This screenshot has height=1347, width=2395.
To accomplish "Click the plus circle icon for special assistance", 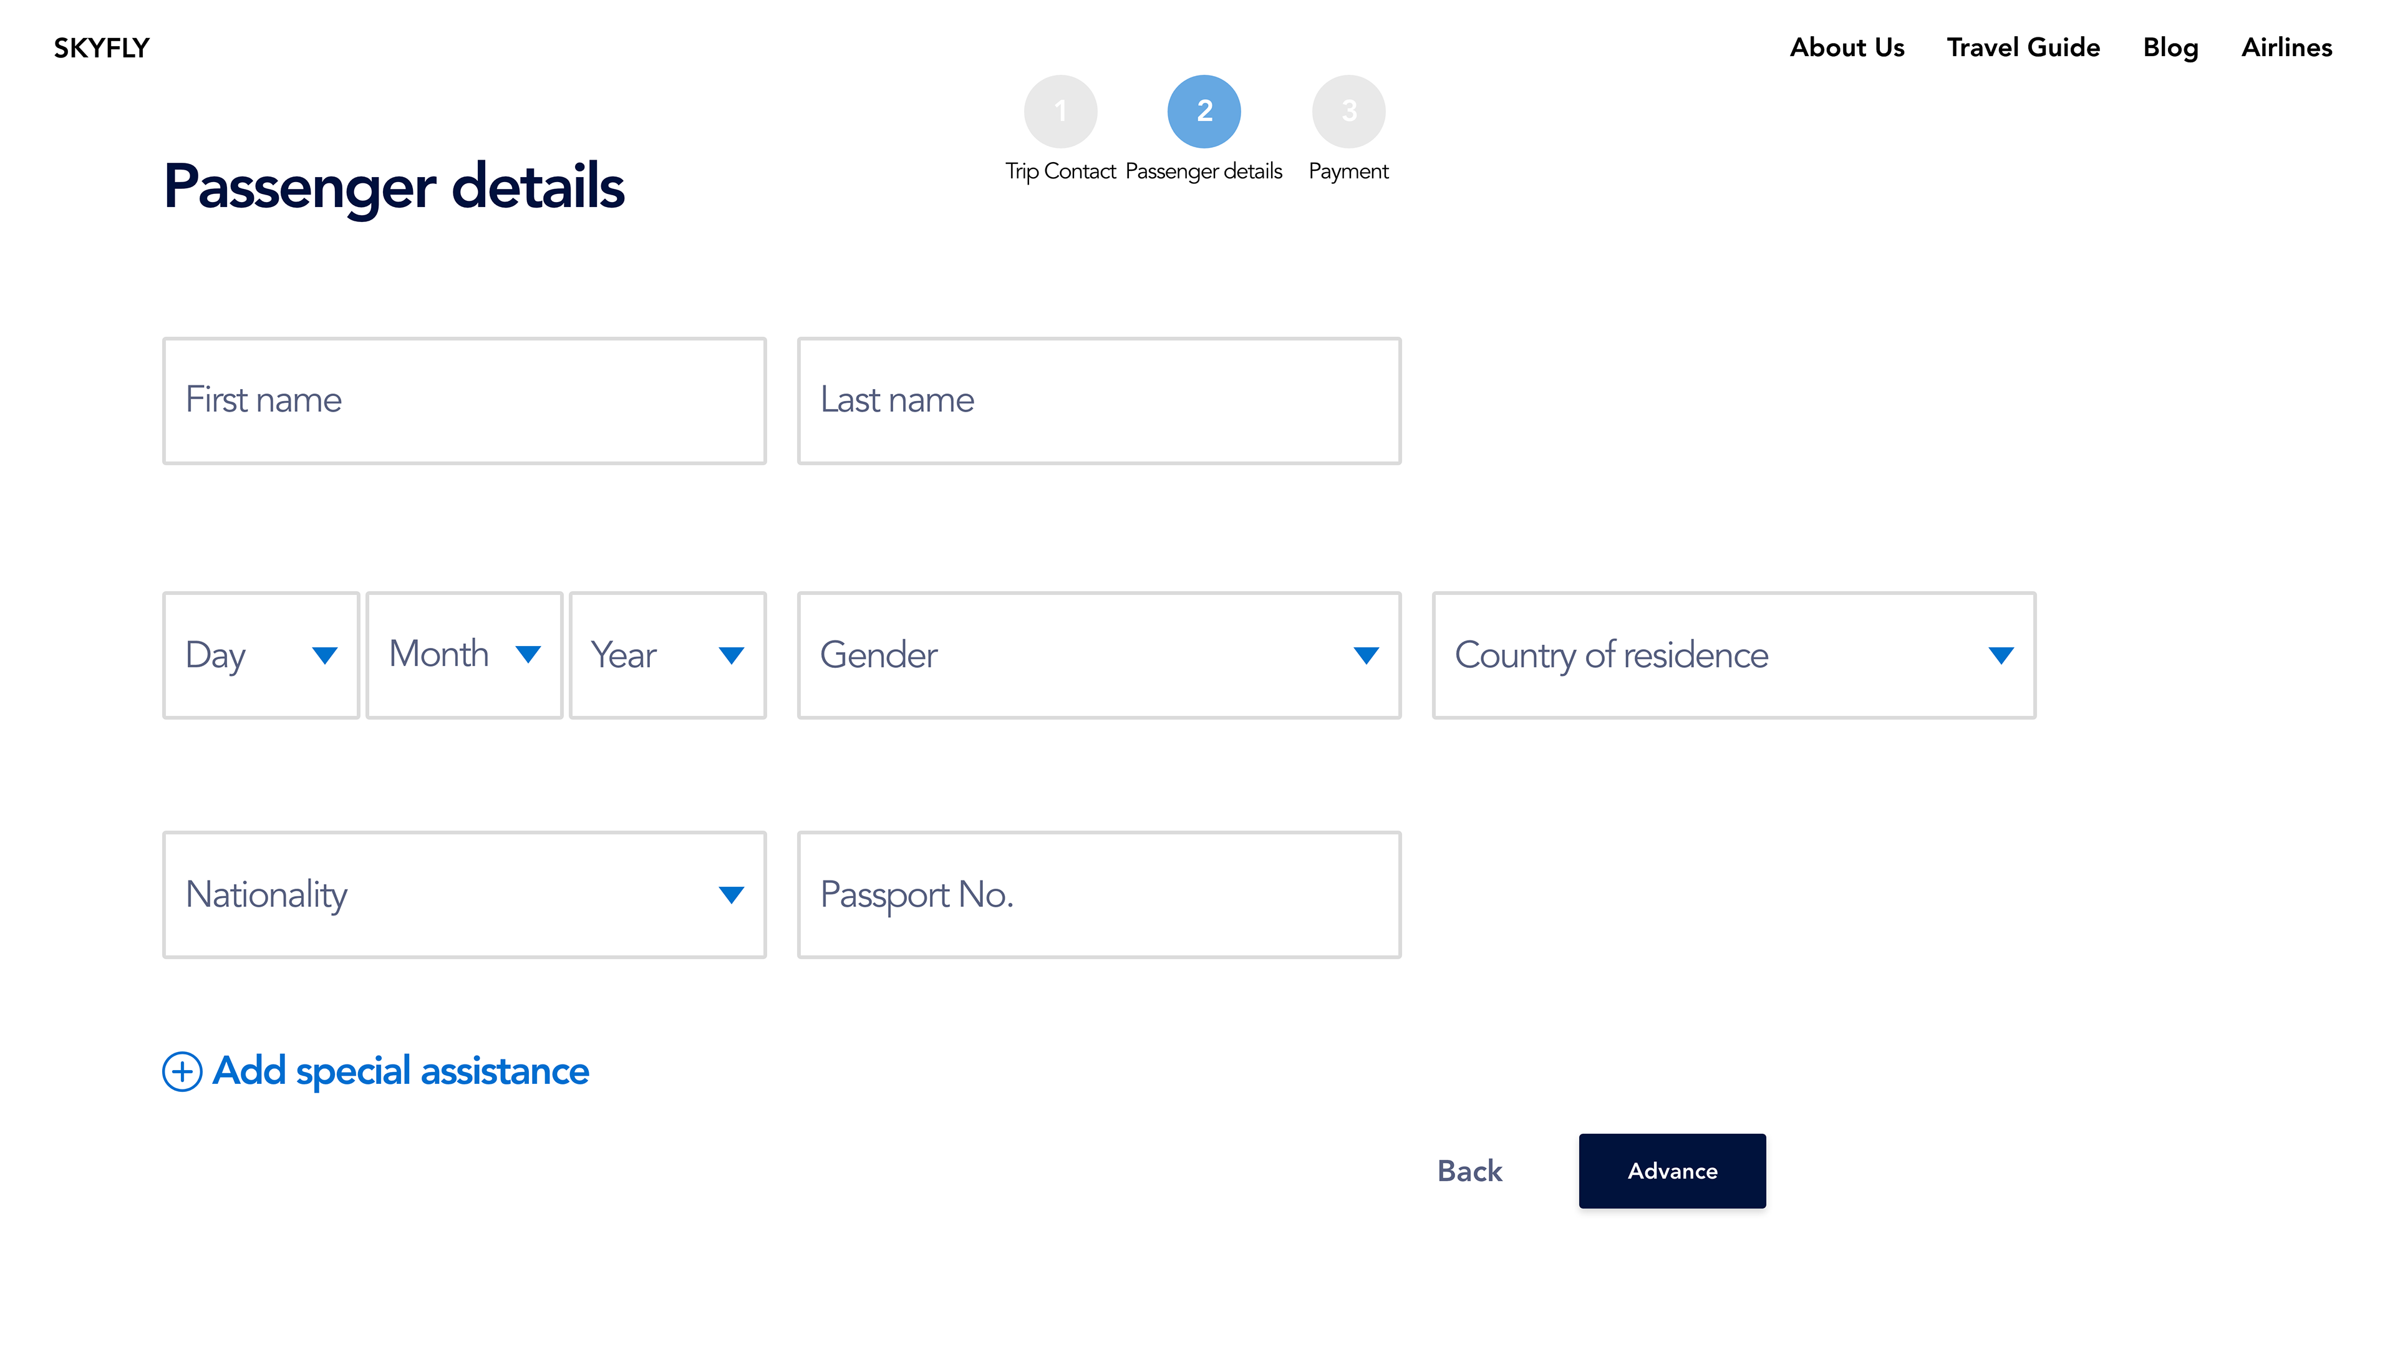I will coord(182,1071).
